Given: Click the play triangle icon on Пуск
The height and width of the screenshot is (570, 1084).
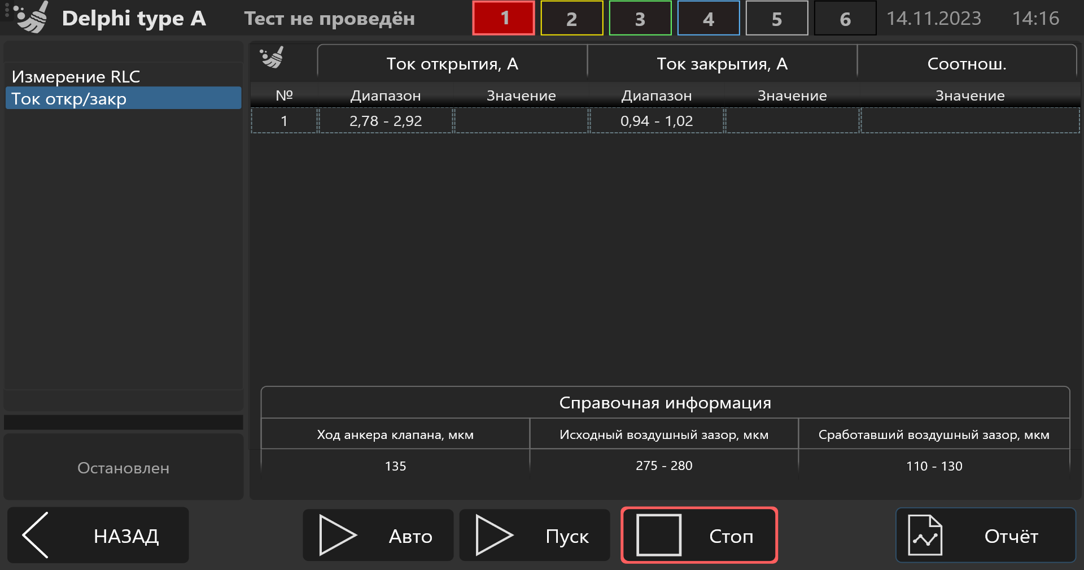Looking at the screenshot, I should click(x=494, y=535).
